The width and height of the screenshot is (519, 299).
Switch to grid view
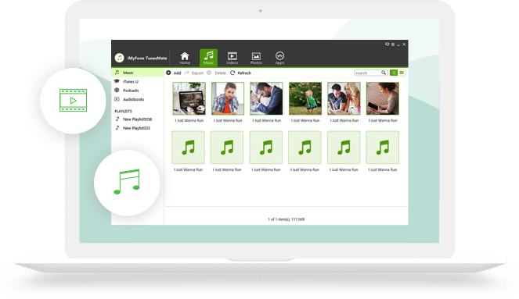coord(394,73)
